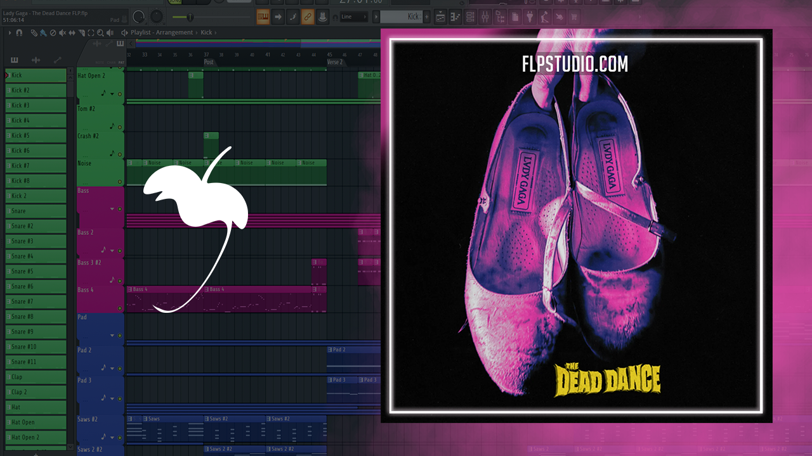
Task: Expand the Bass track options arrow
Action: (x=112, y=209)
